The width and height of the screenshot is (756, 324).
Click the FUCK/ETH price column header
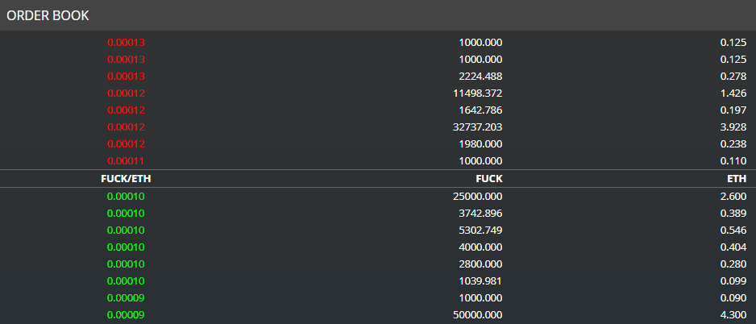126,178
